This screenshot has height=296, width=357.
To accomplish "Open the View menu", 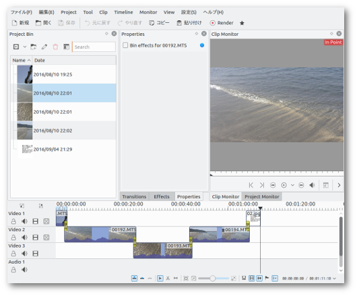I will point(169,12).
